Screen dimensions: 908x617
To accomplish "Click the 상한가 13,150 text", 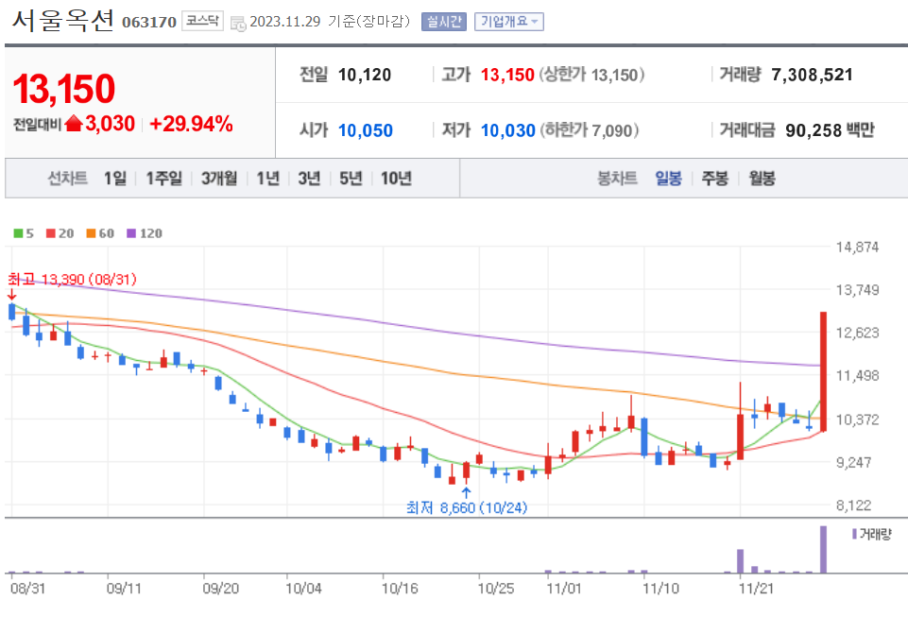I will coord(591,75).
